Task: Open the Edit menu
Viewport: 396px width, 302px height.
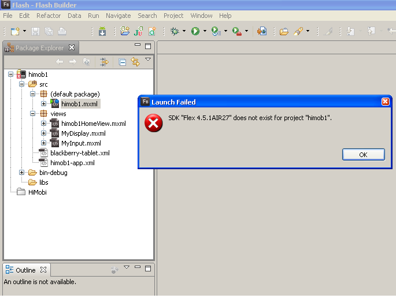Action: 24,16
